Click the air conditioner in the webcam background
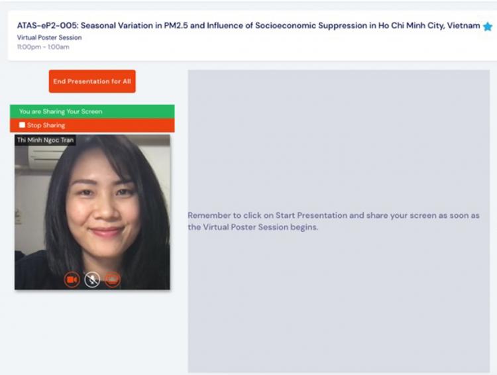497x375 pixels. pyautogui.click(x=44, y=157)
